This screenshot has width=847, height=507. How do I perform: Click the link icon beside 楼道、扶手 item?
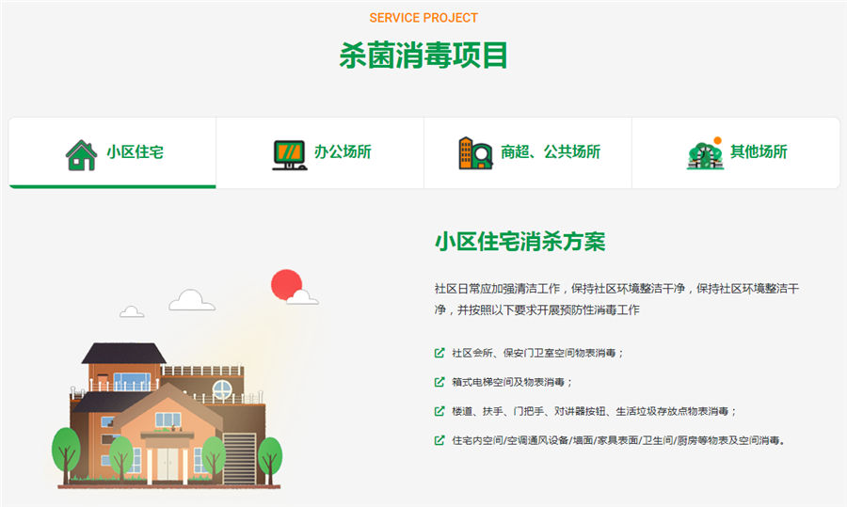tap(439, 411)
